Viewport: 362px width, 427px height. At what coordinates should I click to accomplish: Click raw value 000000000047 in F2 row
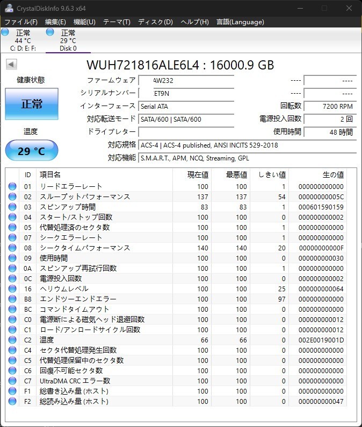[x=321, y=401]
